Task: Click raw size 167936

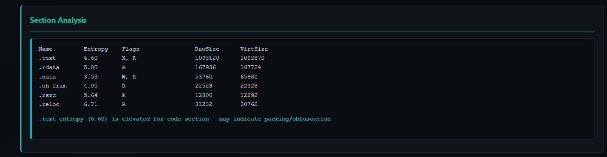Action: click(205, 67)
